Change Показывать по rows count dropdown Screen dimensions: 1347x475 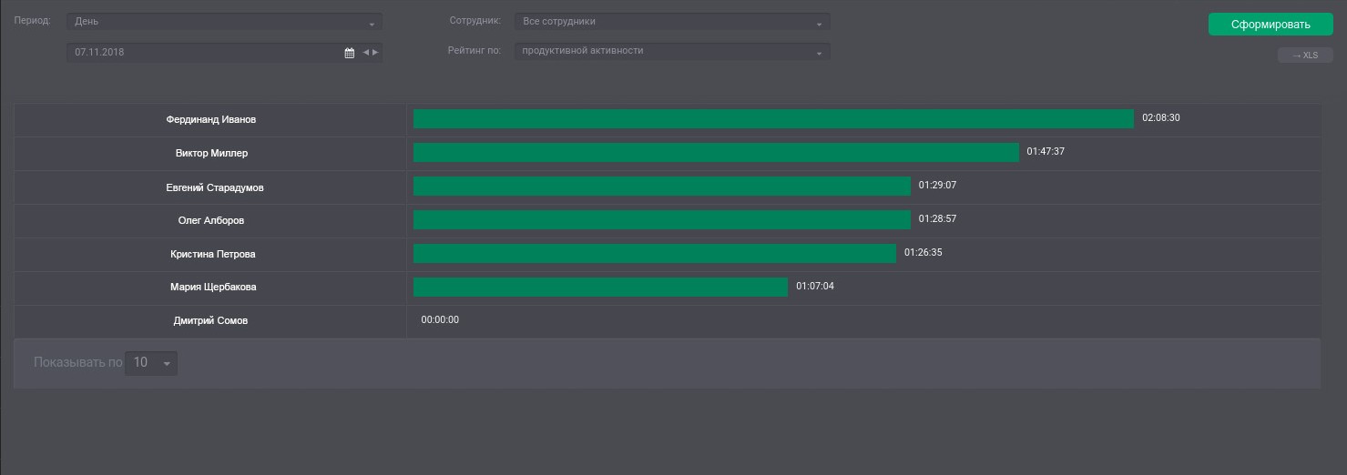point(151,363)
